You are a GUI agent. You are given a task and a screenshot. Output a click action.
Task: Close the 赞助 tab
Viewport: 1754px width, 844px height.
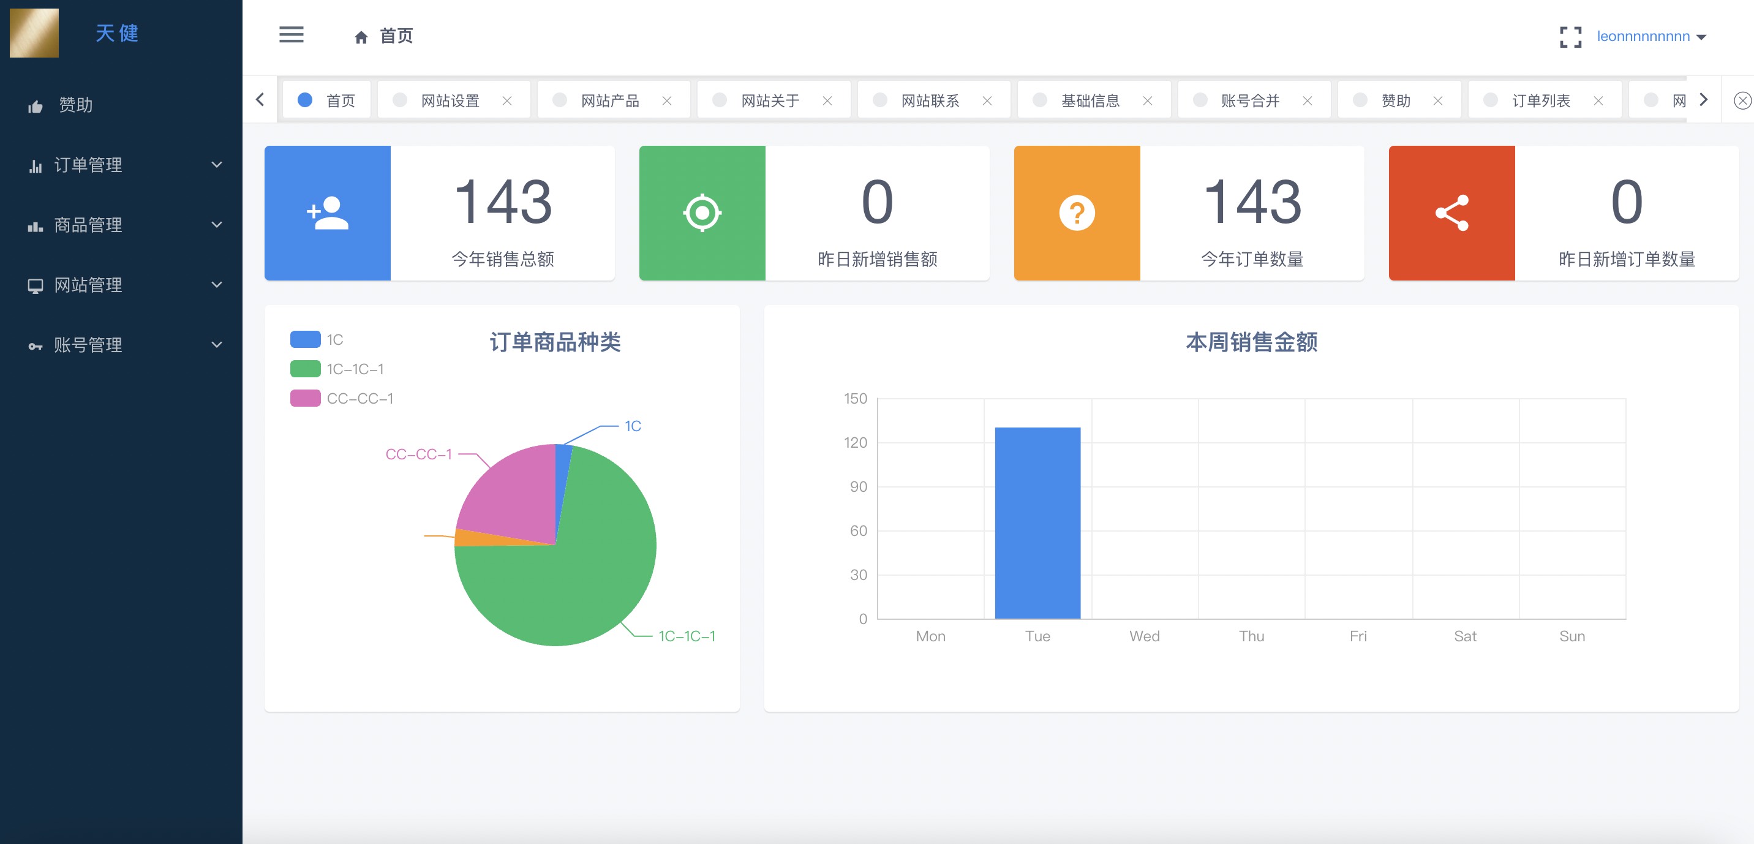click(x=1437, y=100)
